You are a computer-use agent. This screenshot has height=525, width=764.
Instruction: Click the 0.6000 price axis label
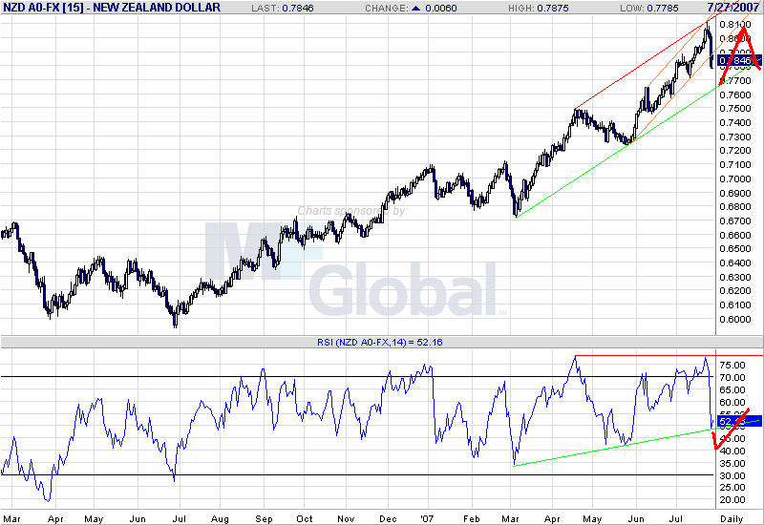(x=734, y=320)
